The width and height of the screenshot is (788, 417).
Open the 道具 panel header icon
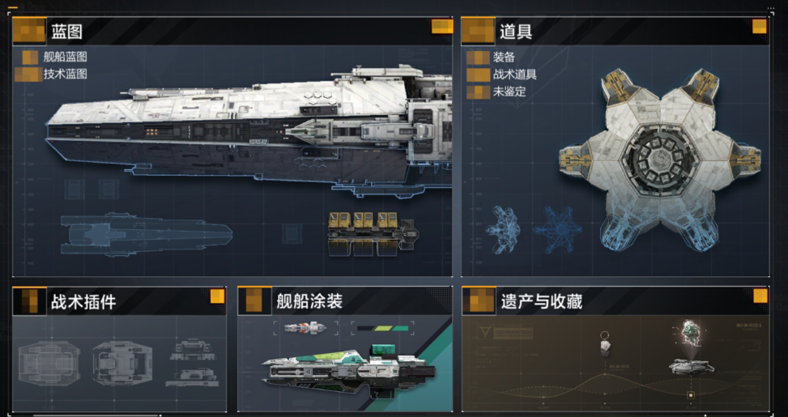coord(478,31)
